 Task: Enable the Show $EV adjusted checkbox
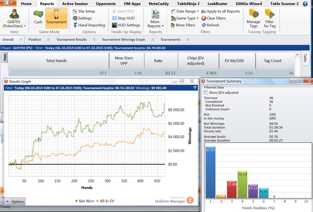206,93
